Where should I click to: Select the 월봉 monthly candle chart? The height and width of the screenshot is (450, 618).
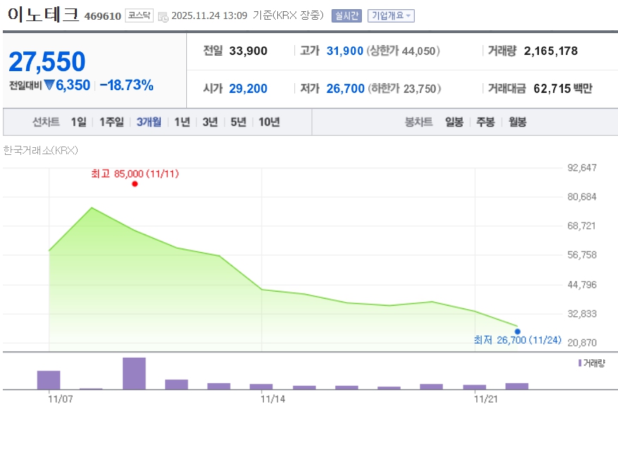pyautogui.click(x=516, y=122)
